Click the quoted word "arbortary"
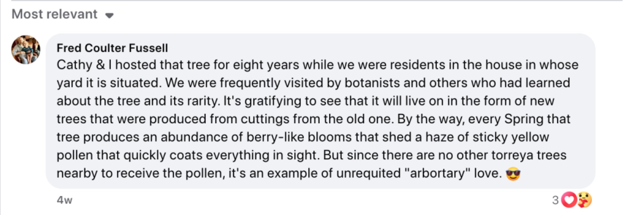 tap(438, 173)
